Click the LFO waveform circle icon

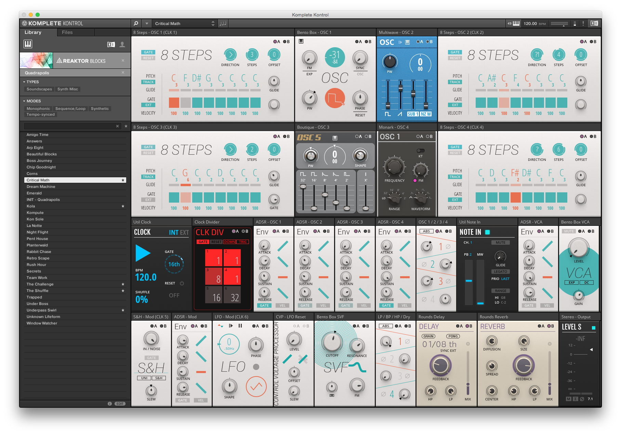tap(256, 387)
